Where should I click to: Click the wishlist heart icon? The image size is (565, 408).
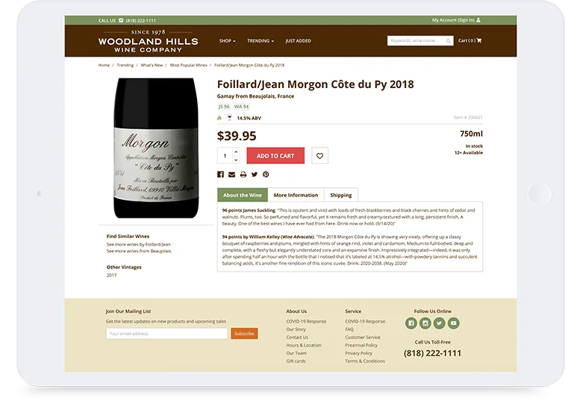click(x=319, y=156)
